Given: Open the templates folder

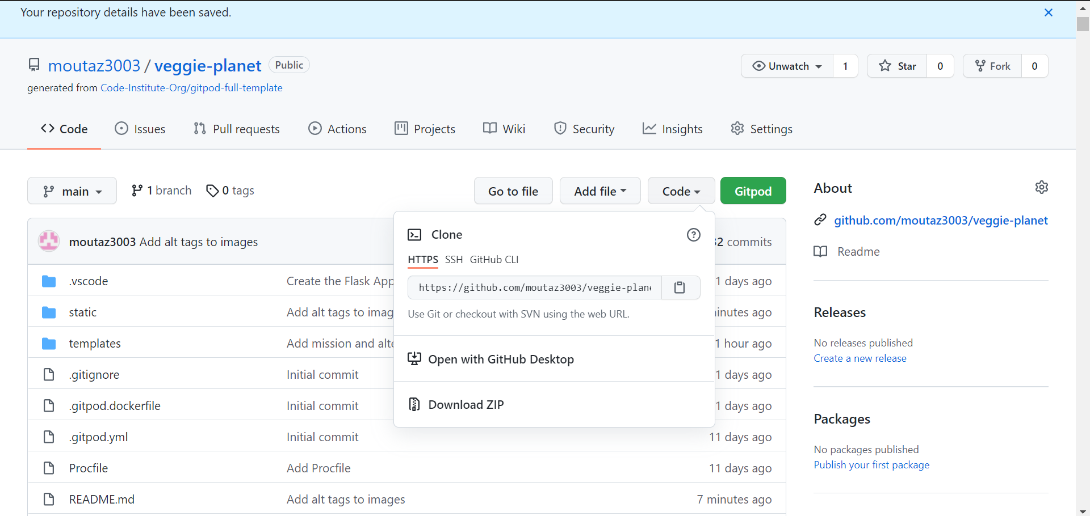Looking at the screenshot, I should [95, 344].
